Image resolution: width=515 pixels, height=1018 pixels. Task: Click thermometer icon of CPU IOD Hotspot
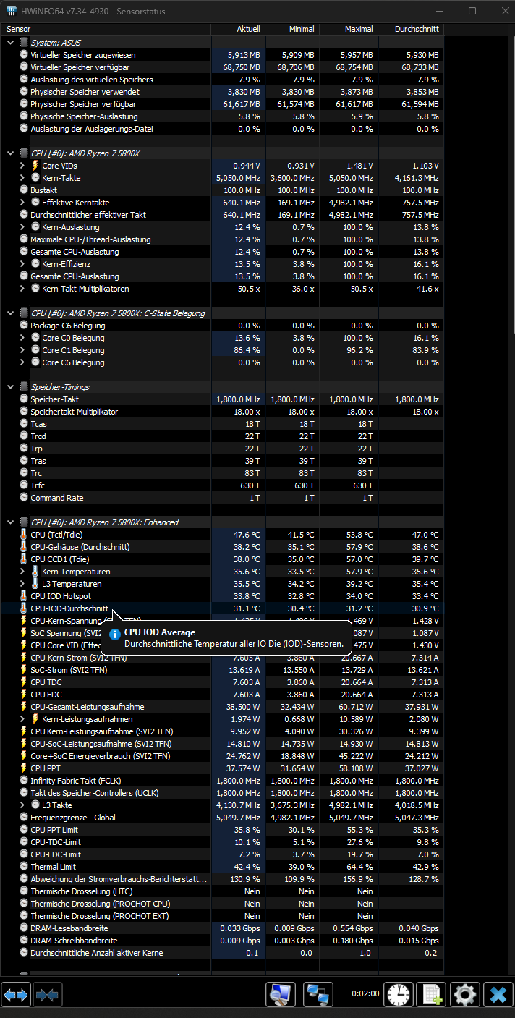pos(24,596)
